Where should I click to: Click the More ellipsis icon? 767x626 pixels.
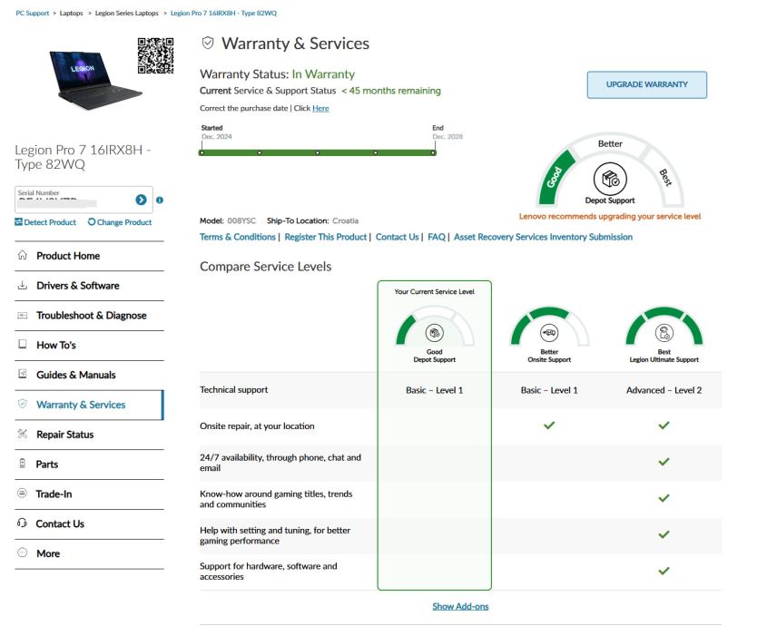[x=23, y=553]
